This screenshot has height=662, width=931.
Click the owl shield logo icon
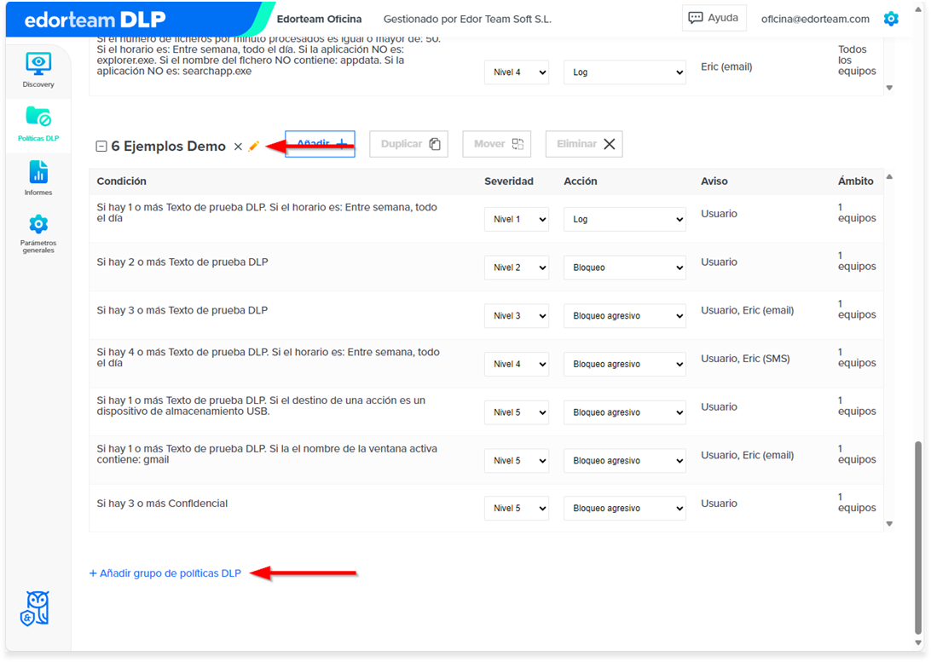pyautogui.click(x=35, y=608)
